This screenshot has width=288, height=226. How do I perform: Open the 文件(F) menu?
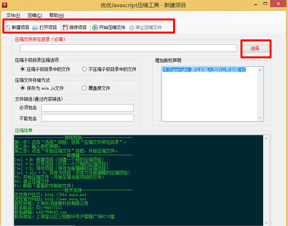pyautogui.click(x=13, y=15)
